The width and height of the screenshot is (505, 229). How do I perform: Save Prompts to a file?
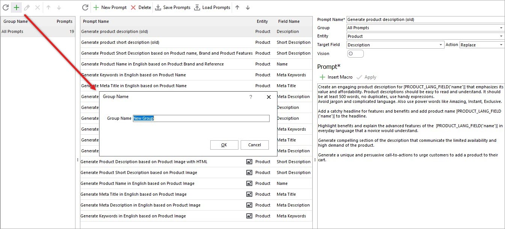click(x=173, y=7)
